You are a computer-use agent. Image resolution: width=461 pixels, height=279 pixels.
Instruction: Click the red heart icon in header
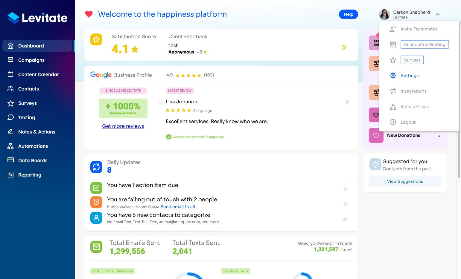pyautogui.click(x=89, y=14)
